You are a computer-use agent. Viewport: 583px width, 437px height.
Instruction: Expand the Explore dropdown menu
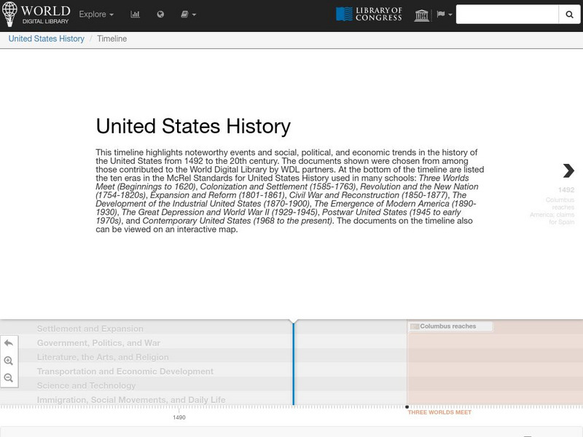click(x=96, y=15)
